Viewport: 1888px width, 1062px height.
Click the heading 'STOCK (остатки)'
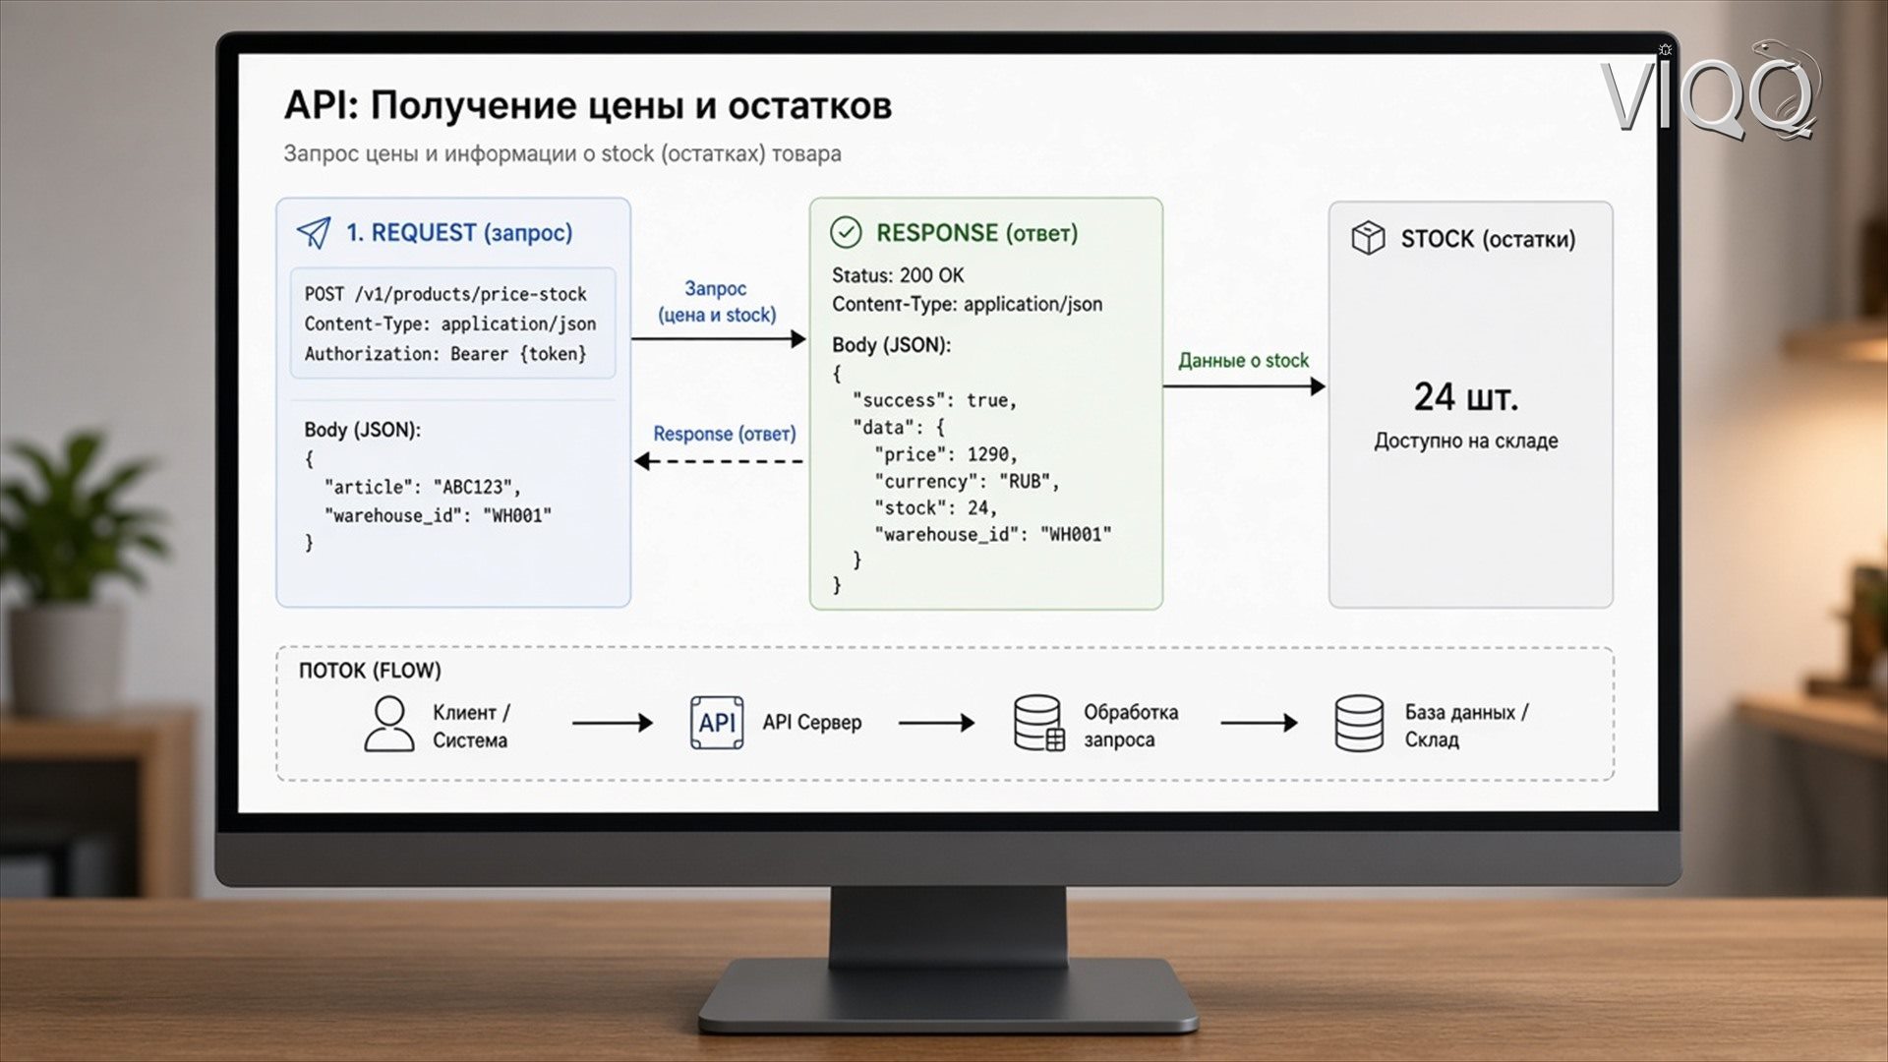[x=1488, y=239]
